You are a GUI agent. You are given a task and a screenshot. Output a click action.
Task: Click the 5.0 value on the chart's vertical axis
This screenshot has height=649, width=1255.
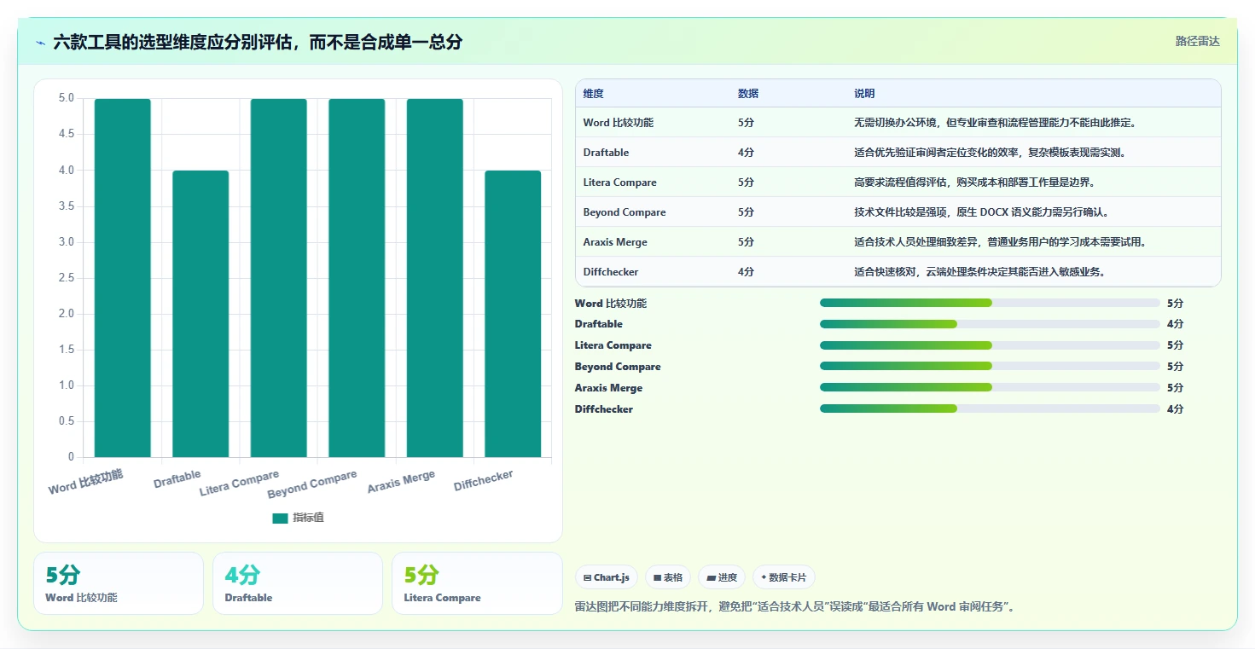(x=66, y=98)
